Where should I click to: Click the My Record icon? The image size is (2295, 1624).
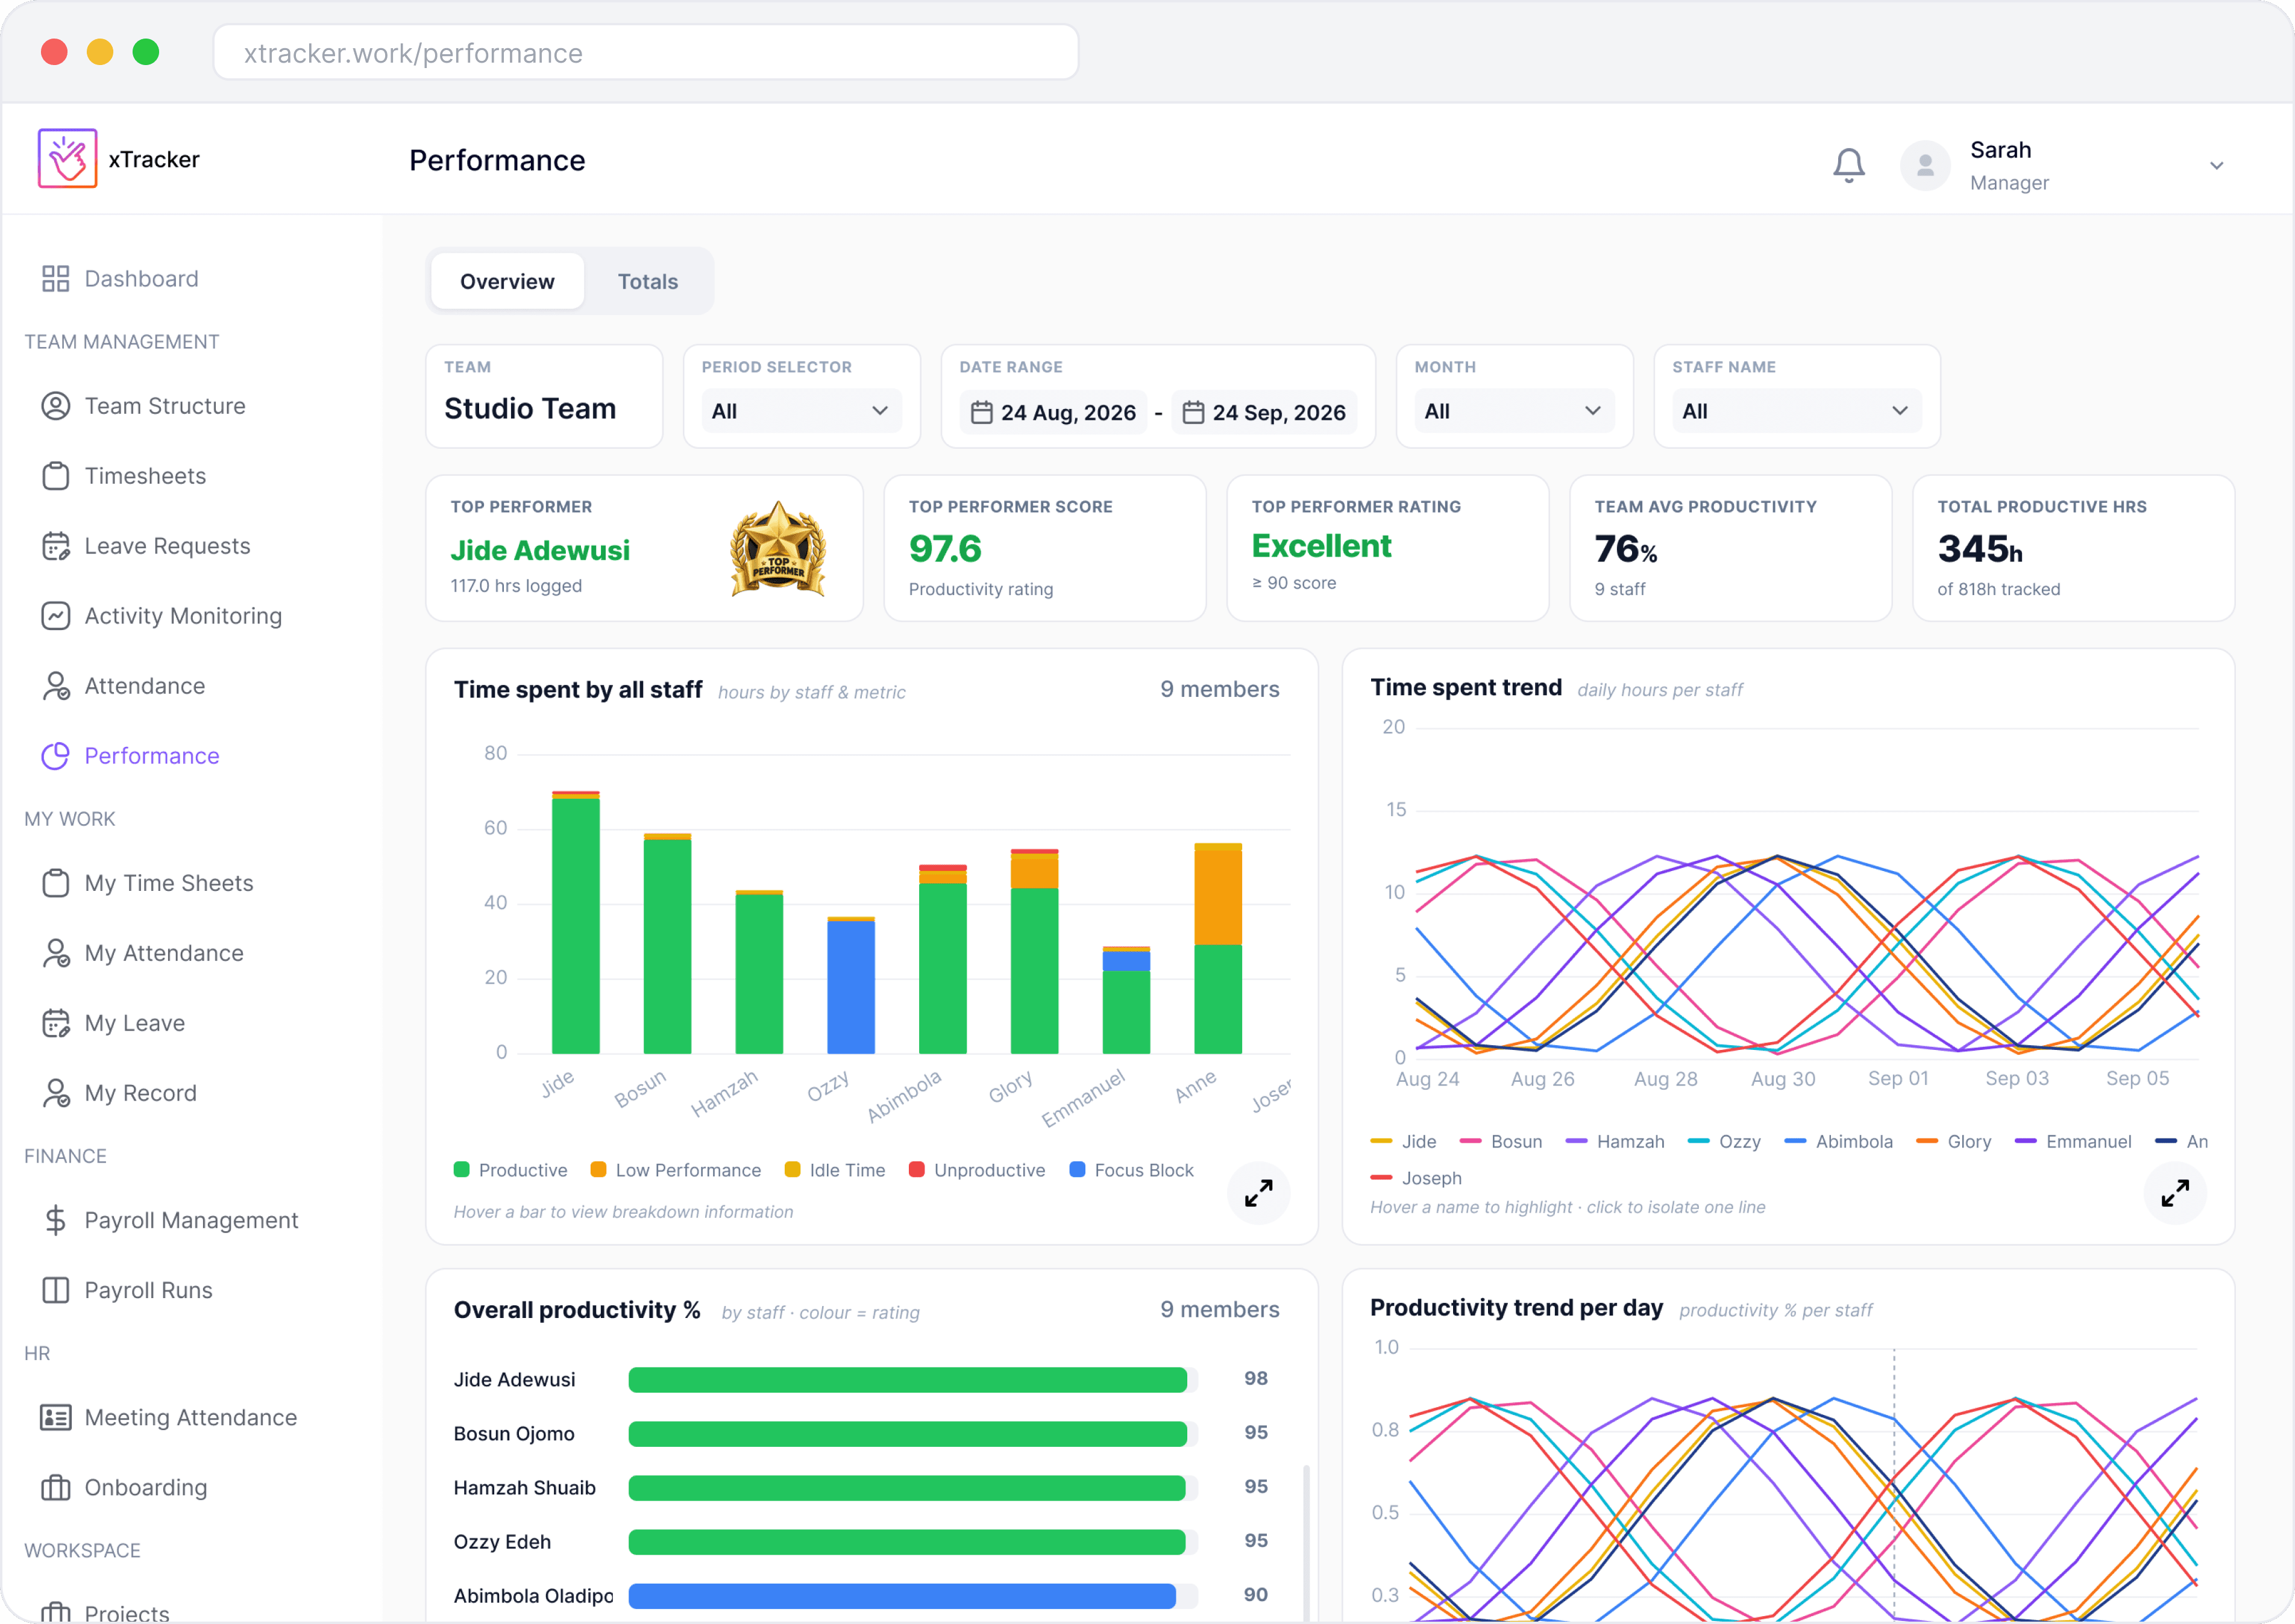(x=55, y=1093)
